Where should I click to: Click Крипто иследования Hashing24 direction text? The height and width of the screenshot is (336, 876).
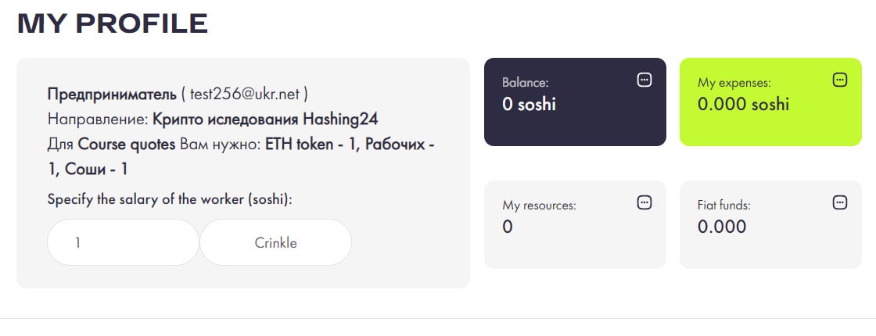(271, 120)
